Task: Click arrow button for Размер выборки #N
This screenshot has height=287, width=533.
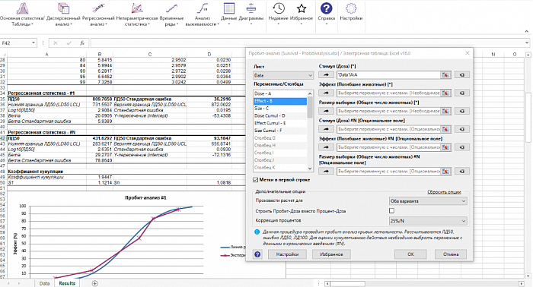Action: click(x=326, y=172)
